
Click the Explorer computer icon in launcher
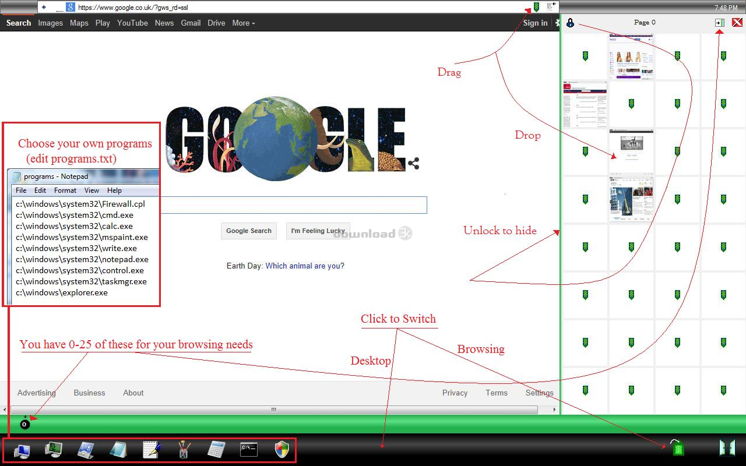tap(22, 450)
